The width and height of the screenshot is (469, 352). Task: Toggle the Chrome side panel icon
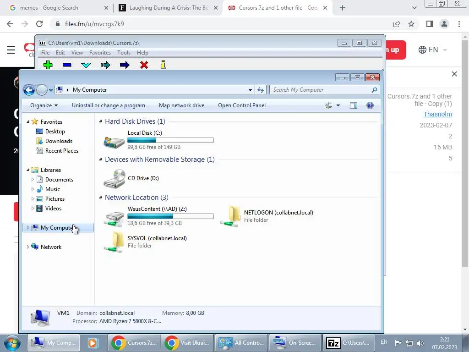[430, 24]
